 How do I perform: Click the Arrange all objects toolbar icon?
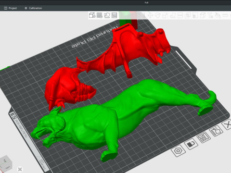click(x=114, y=15)
